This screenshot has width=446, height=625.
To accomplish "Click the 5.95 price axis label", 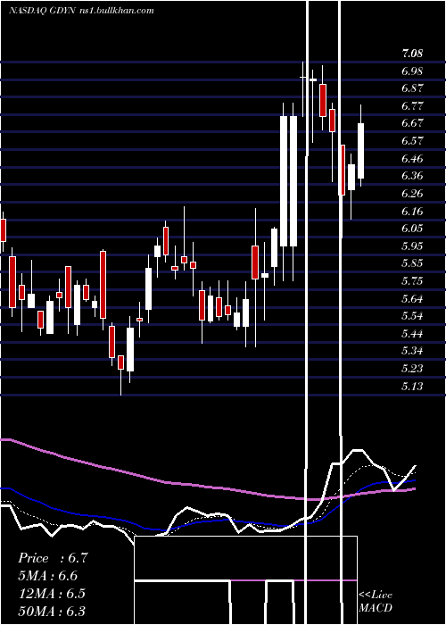I will click(412, 246).
